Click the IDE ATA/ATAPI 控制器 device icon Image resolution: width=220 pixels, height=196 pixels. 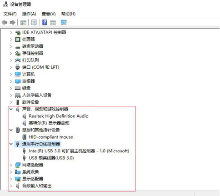coord(18,32)
